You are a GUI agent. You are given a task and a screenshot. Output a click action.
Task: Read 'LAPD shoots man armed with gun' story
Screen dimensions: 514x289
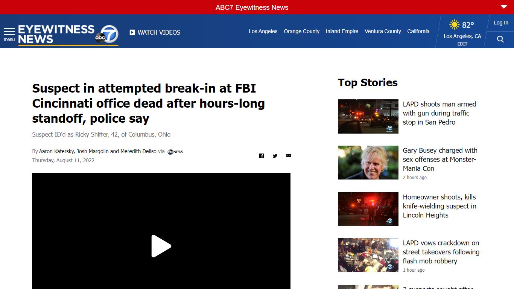coord(439,113)
